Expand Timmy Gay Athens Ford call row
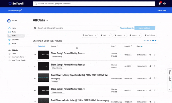 click(x=35, y=78)
